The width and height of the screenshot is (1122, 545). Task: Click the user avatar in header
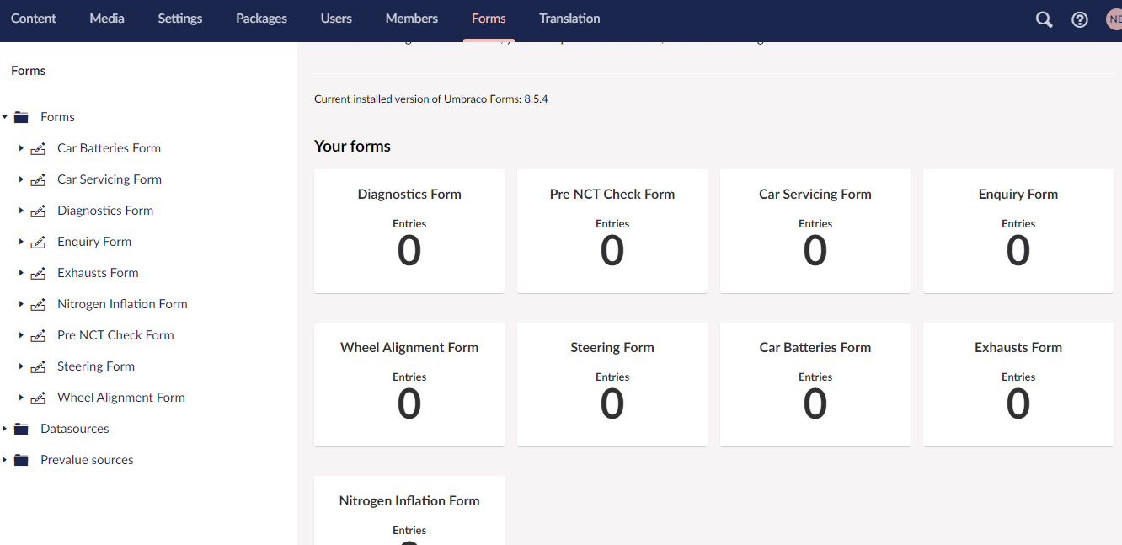point(1114,19)
